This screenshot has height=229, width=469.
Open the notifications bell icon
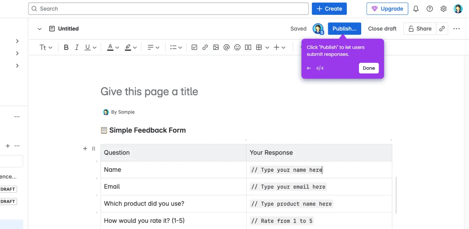click(416, 9)
